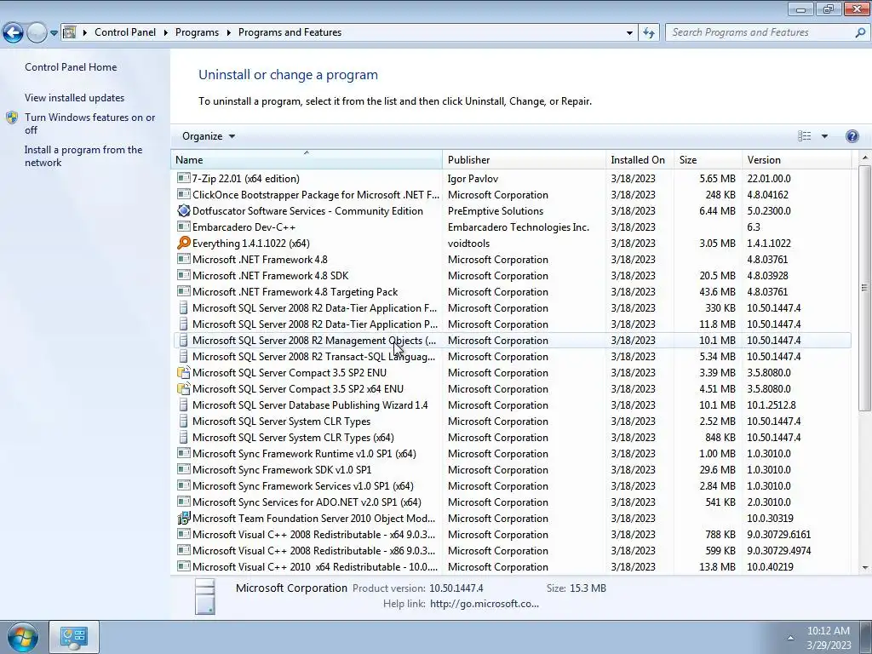
Task: Click the Help question mark icon
Action: coord(852,136)
